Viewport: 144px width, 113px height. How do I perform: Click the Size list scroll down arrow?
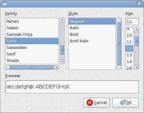coord(136,67)
